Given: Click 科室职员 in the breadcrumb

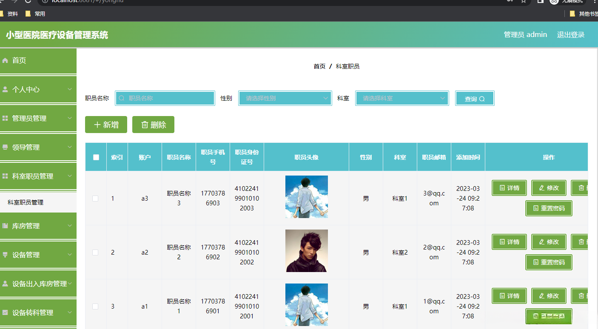Looking at the screenshot, I should pyautogui.click(x=347, y=66).
